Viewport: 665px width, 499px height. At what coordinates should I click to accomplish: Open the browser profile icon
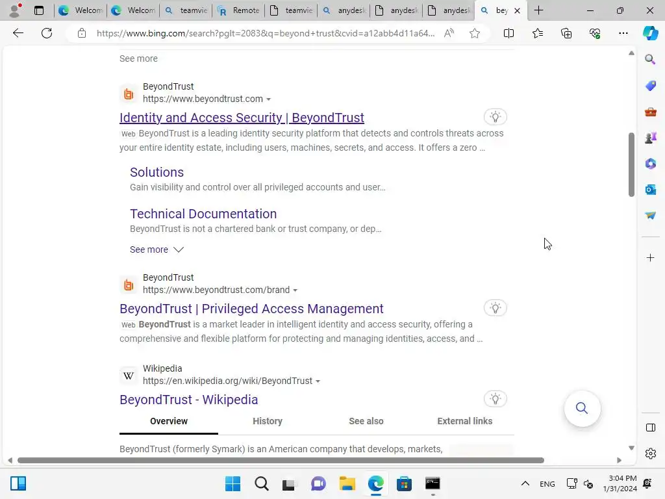coord(16,10)
